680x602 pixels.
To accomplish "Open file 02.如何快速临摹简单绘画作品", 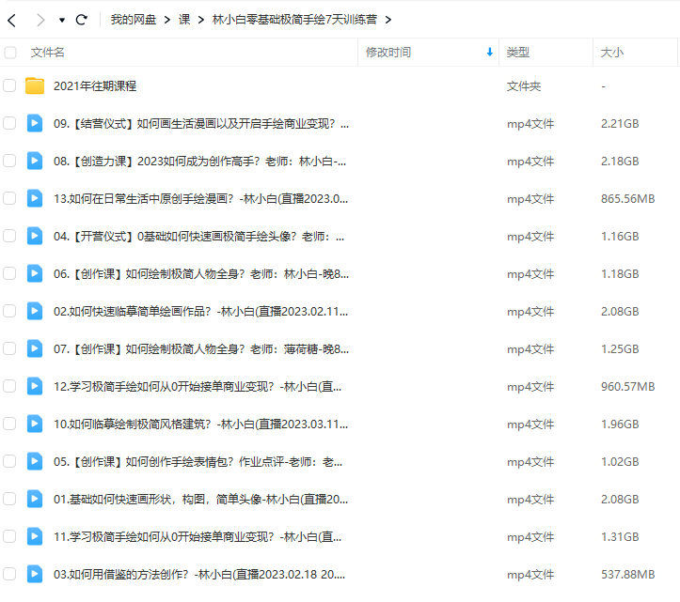I will click(200, 311).
